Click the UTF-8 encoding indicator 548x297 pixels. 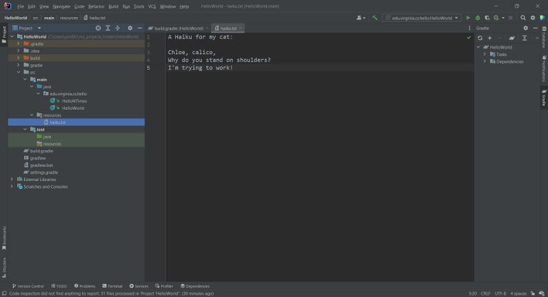(500, 294)
